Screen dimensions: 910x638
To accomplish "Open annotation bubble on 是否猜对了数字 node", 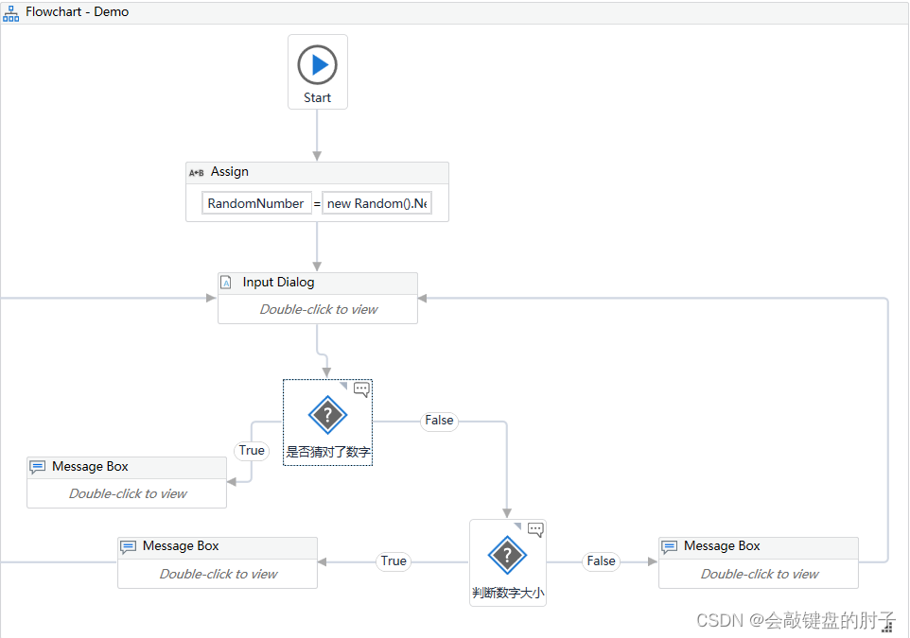I will pos(361,388).
